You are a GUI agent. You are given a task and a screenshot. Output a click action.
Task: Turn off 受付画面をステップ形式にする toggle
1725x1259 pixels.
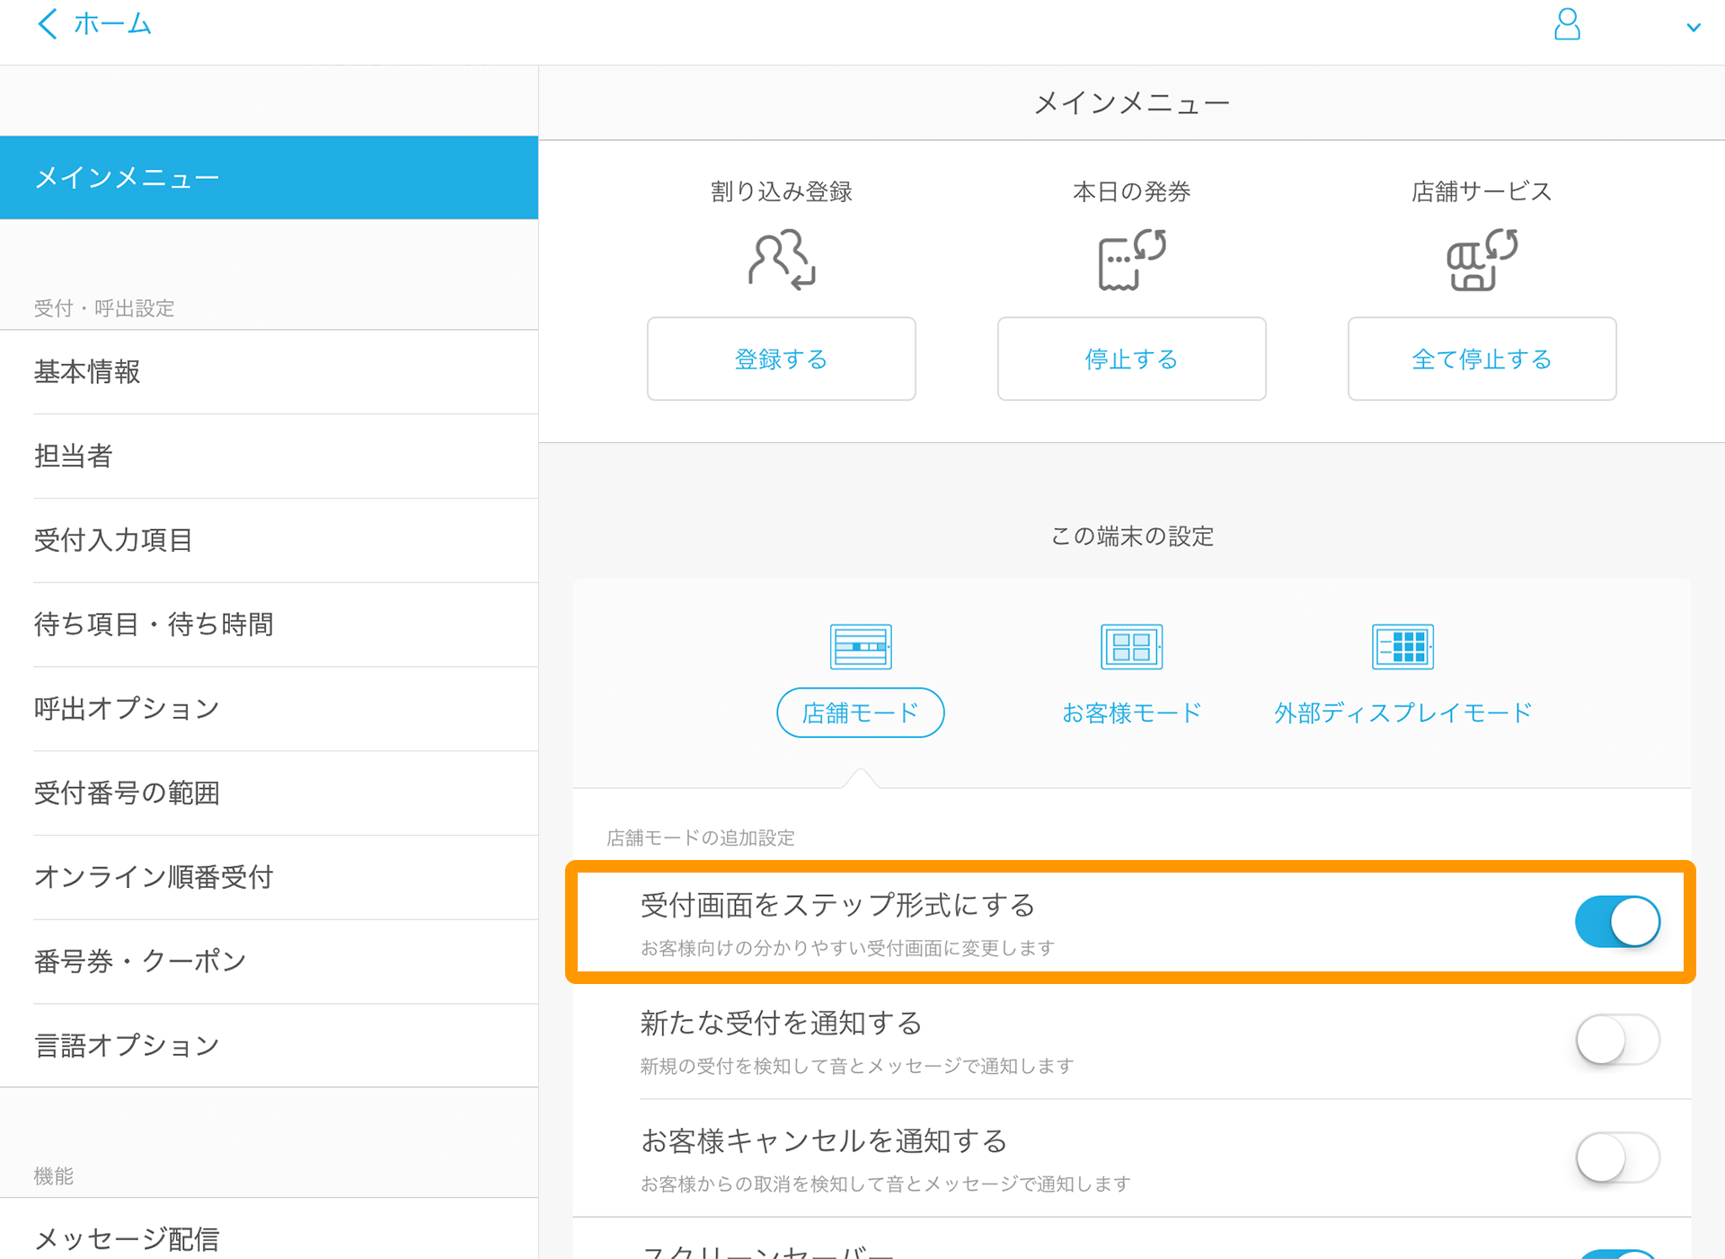[x=1617, y=921]
